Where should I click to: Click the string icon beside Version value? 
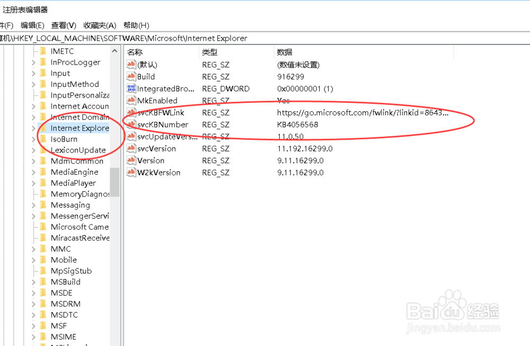point(131,161)
